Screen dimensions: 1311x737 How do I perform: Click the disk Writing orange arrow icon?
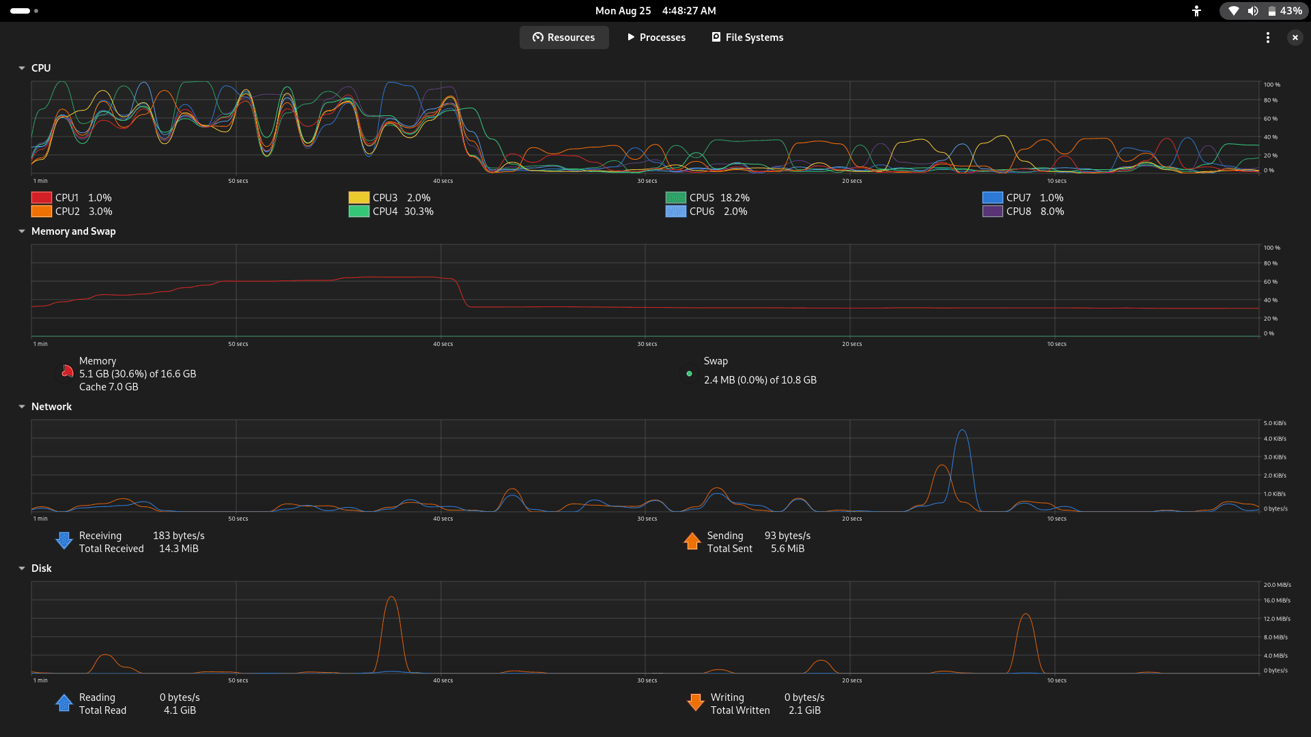[695, 703]
